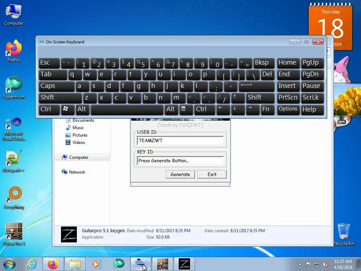Open the network tray icon
The image size is (361, 271).
coord(317,264)
